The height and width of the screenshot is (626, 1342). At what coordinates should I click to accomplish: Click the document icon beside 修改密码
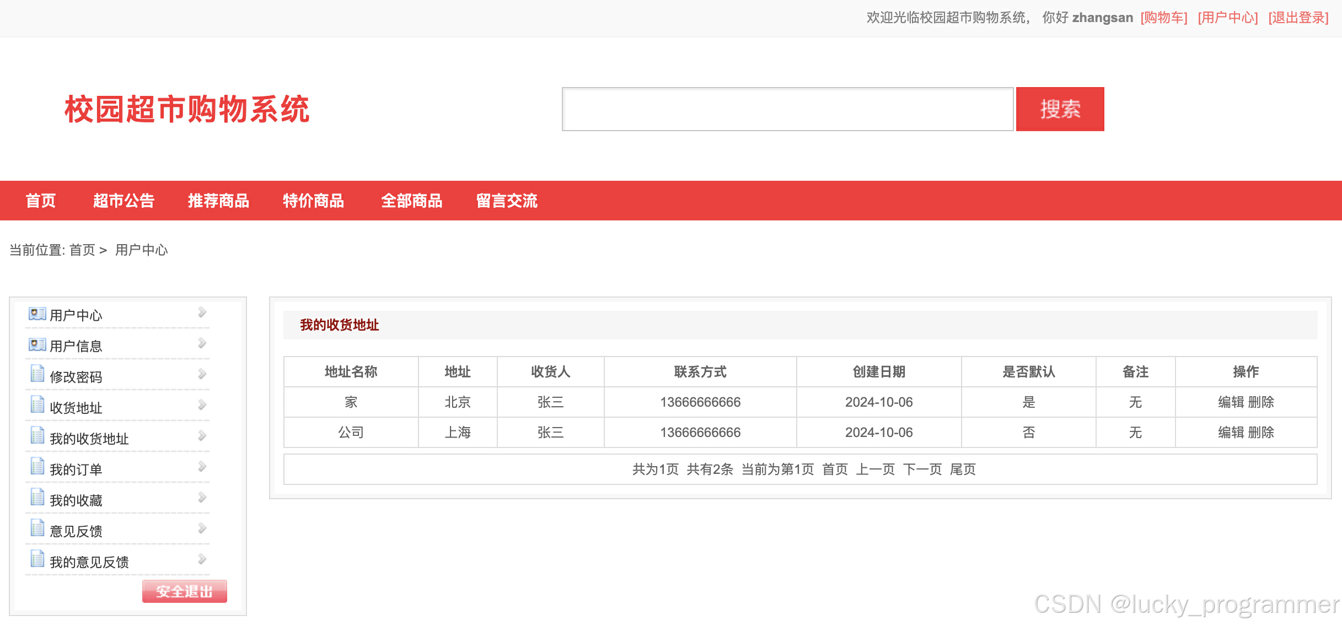37,374
